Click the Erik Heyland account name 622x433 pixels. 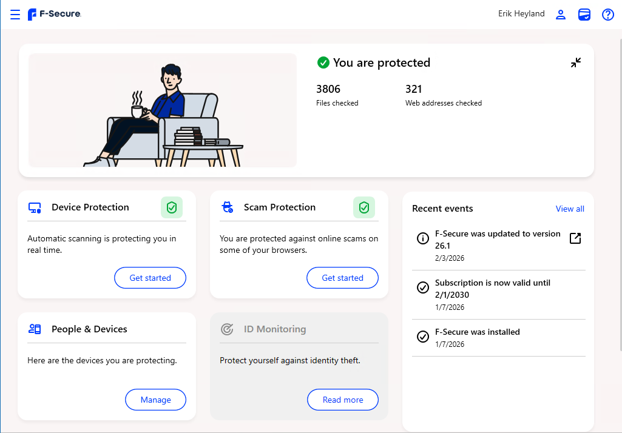tap(521, 14)
